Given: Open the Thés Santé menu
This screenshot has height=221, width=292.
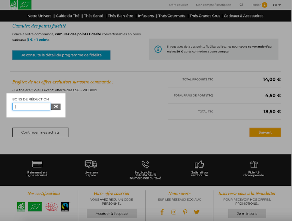Looking at the screenshot, I should pyautogui.click(x=93, y=16).
